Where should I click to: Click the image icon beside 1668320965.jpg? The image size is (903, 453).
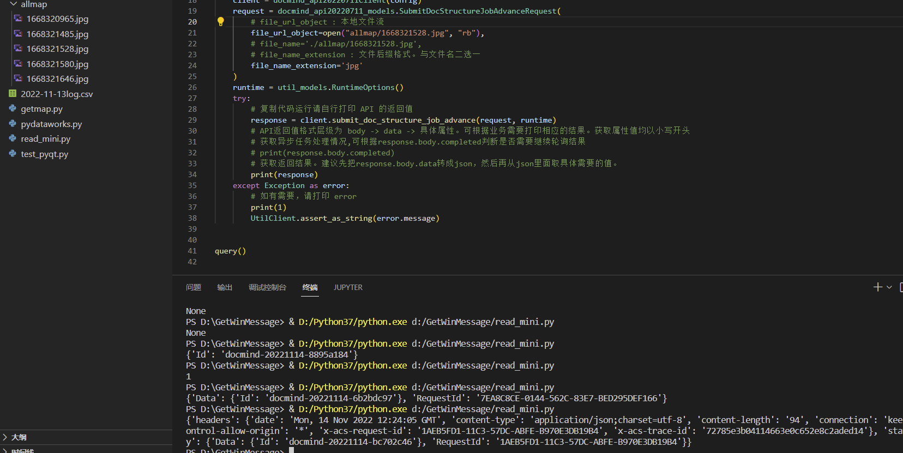(x=18, y=19)
